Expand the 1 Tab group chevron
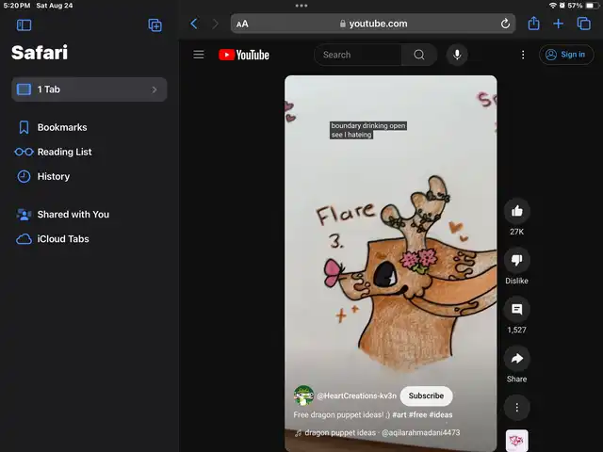603x452 pixels. coord(155,89)
